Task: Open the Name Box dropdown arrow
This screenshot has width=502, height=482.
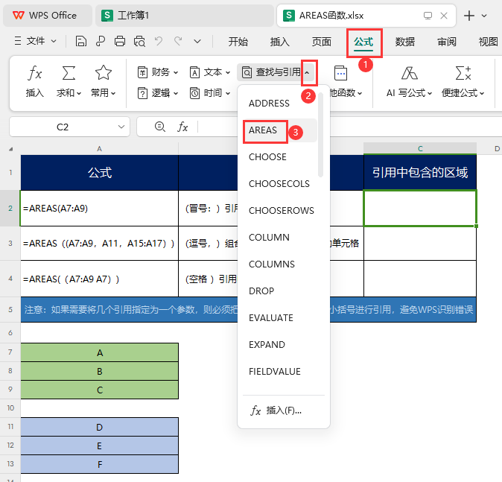Action: (x=121, y=127)
